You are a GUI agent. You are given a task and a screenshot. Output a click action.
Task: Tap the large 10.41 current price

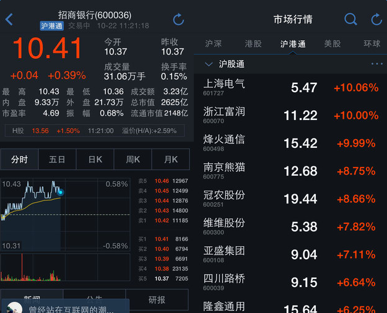[x=48, y=48]
